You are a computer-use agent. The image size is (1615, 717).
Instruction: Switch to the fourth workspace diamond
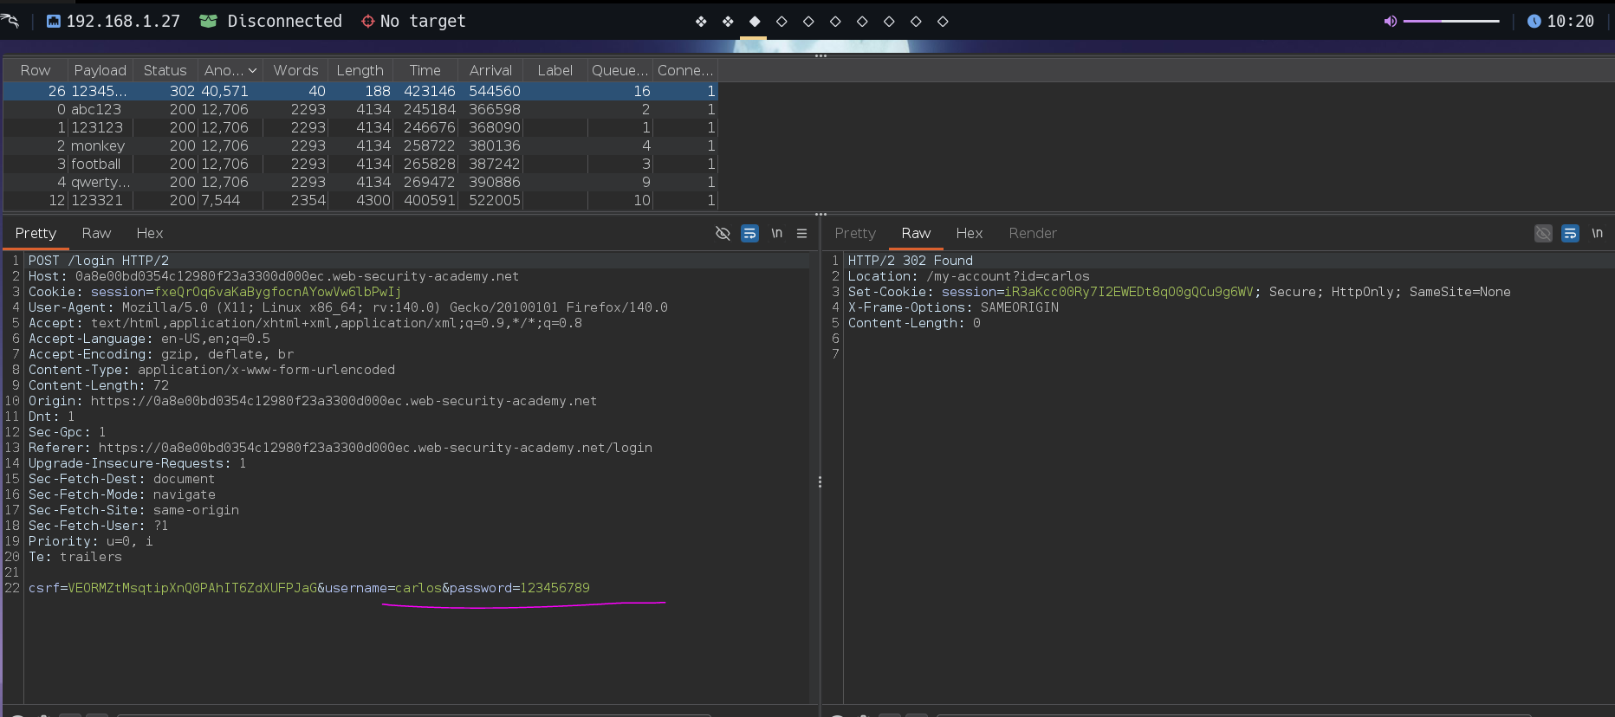pyautogui.click(x=782, y=22)
